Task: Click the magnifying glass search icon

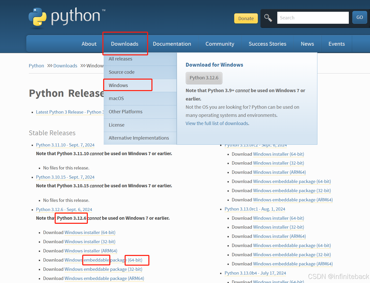Action: [268, 18]
